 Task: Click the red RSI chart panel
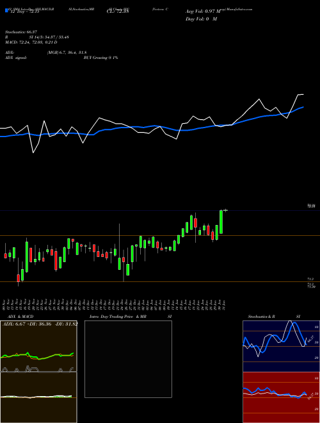click(281, 397)
